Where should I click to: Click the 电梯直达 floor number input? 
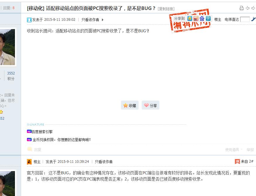pos(245,19)
